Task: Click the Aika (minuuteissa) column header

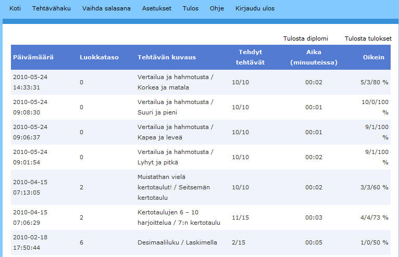Action: tap(314, 57)
